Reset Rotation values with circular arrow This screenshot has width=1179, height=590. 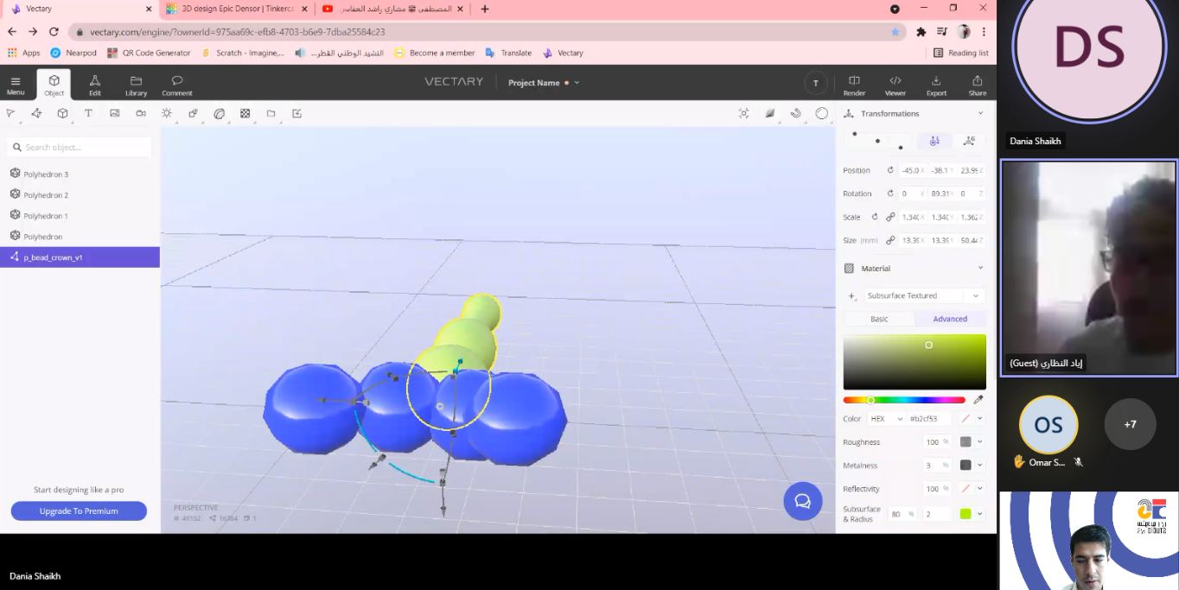pyautogui.click(x=890, y=193)
